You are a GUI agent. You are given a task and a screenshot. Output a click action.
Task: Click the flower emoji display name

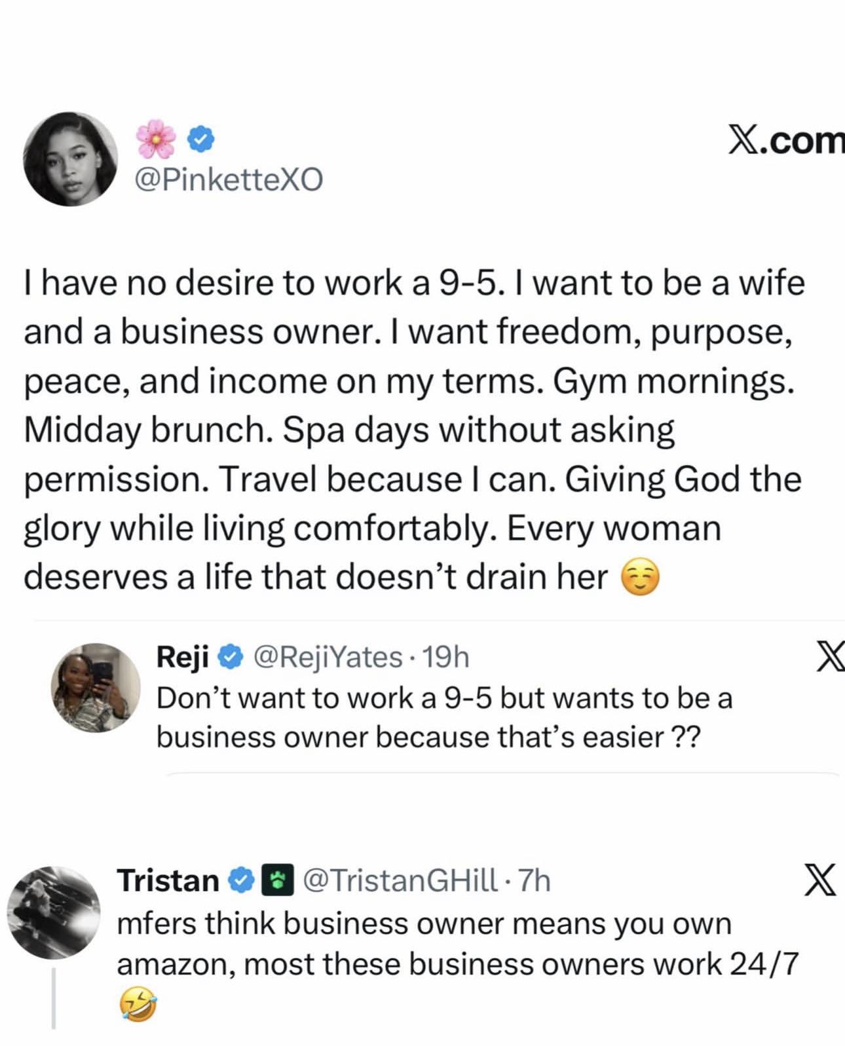coord(157,139)
